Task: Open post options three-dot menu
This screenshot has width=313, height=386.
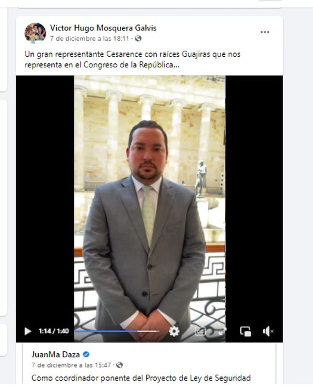Action: pos(265,32)
